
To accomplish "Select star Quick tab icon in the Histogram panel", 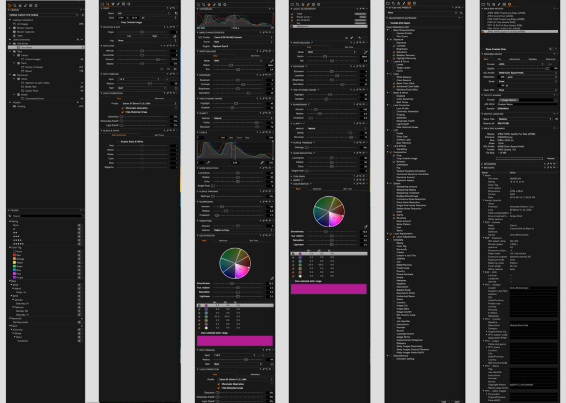I will [x=208, y=4].
